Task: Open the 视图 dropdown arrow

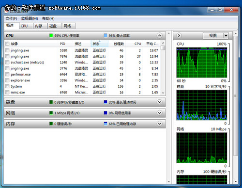Action: [226, 35]
